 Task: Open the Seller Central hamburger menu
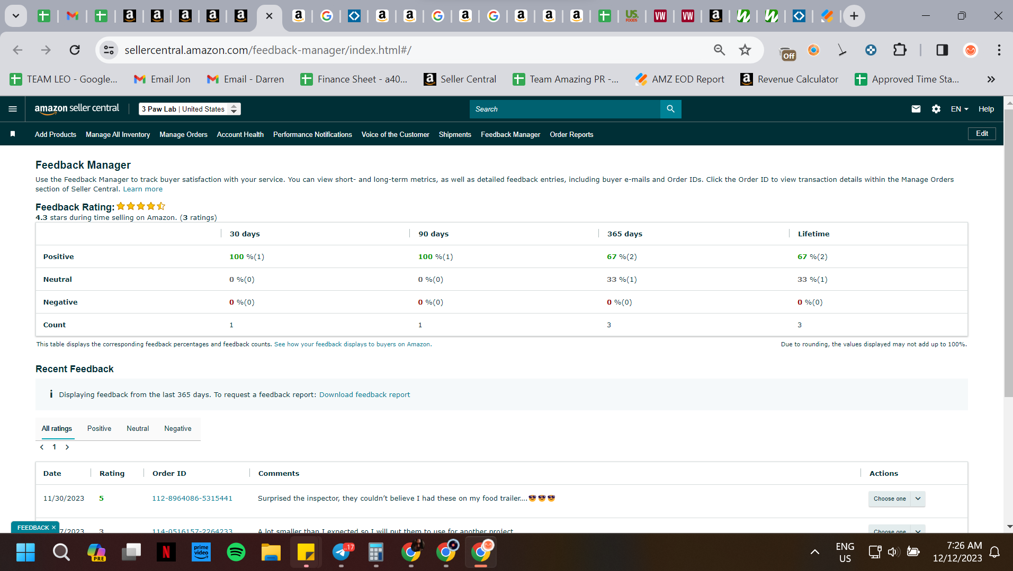tap(13, 109)
